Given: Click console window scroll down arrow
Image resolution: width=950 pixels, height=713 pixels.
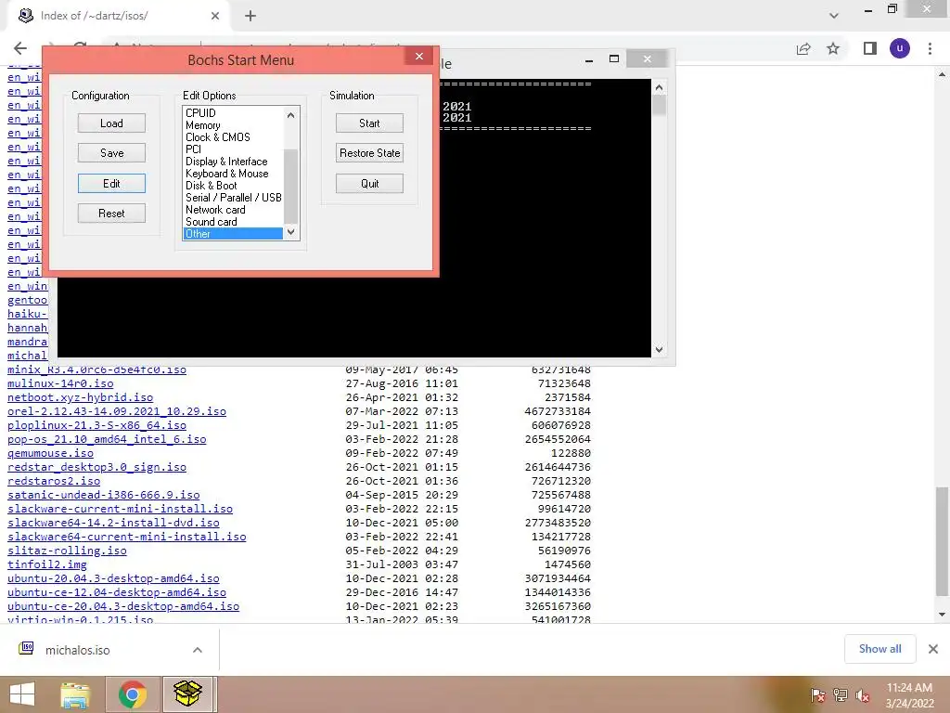Looking at the screenshot, I should tap(660, 350).
